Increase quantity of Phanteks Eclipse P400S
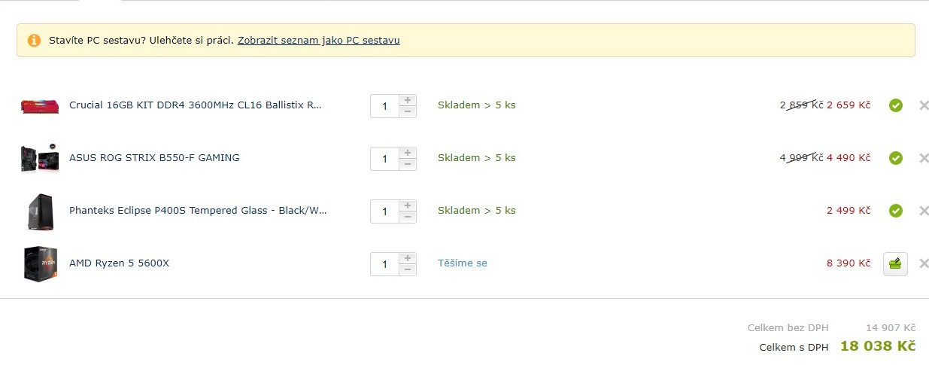 pos(407,205)
